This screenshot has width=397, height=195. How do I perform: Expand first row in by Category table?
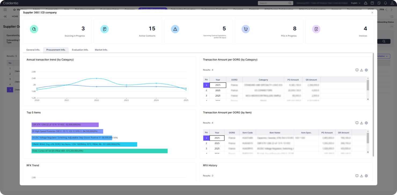pyautogui.click(x=206, y=85)
